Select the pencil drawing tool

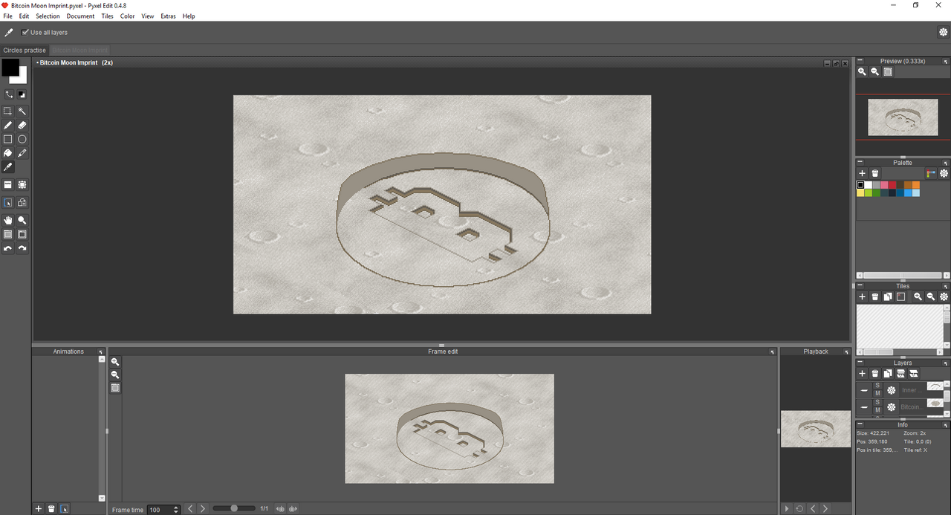tap(8, 126)
